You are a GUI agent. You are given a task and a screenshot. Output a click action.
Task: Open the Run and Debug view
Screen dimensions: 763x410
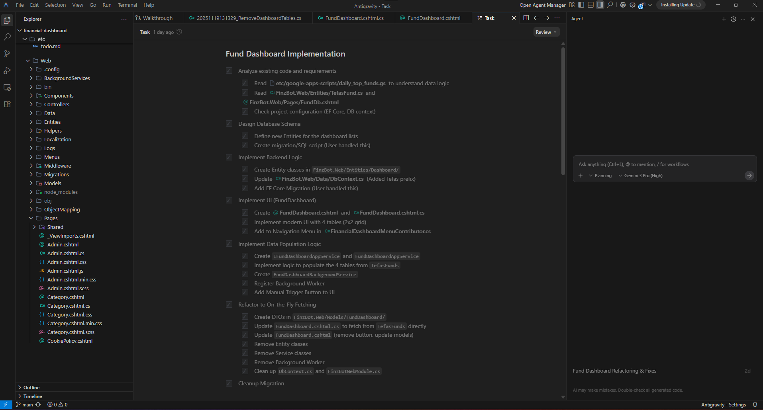7,70
